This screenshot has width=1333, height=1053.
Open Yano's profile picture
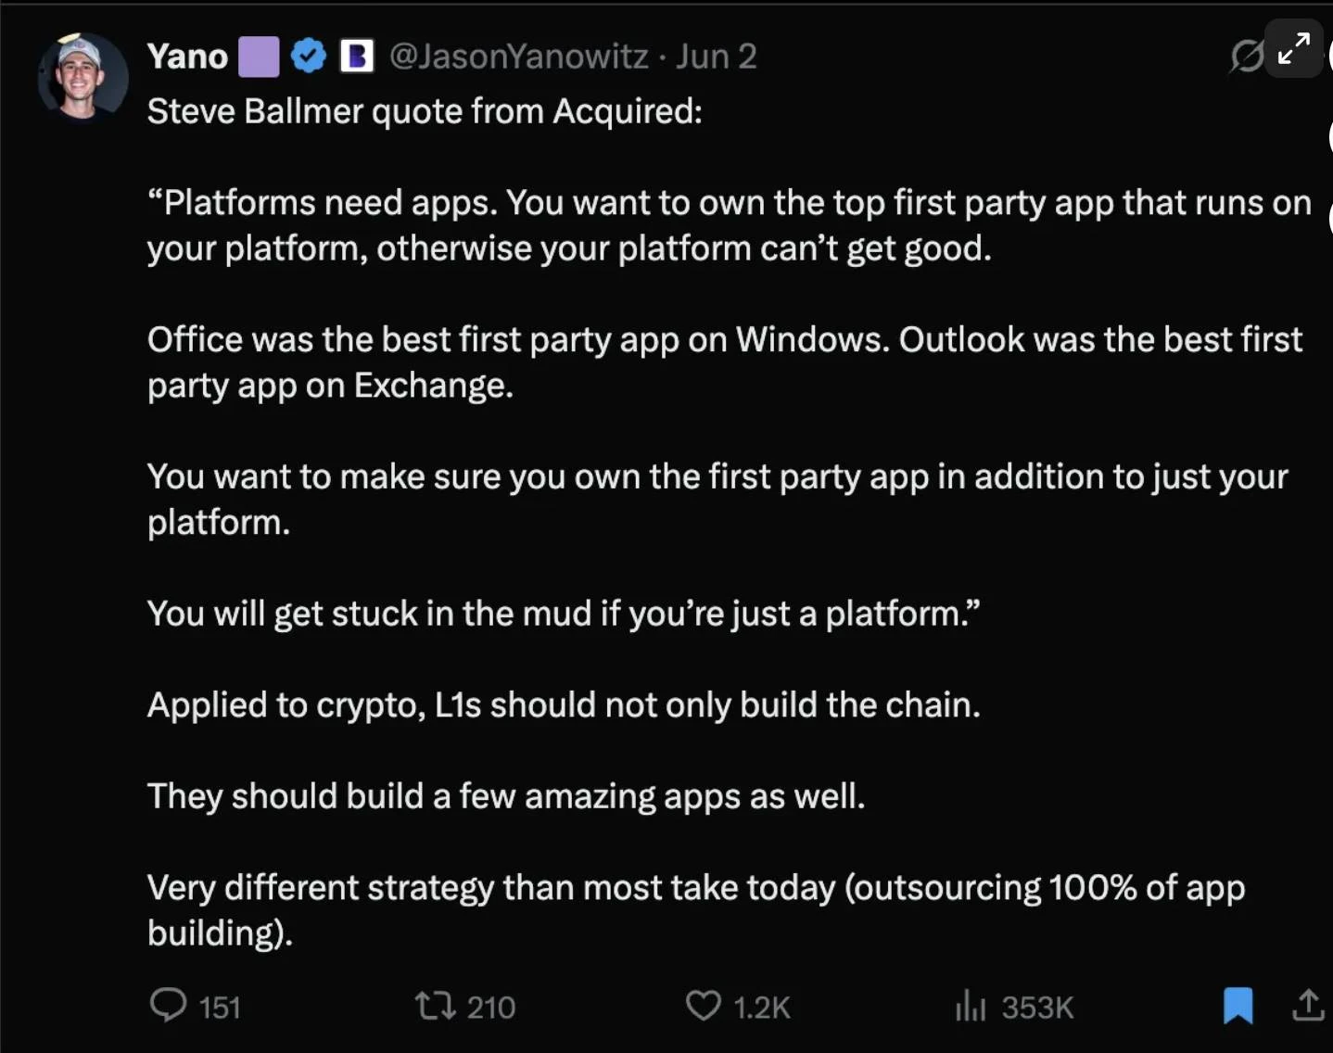[x=82, y=76]
